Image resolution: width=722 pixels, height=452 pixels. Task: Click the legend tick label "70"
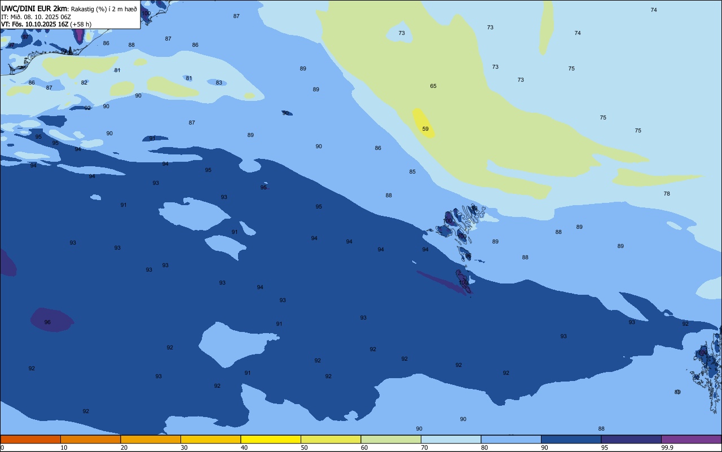coord(424,447)
